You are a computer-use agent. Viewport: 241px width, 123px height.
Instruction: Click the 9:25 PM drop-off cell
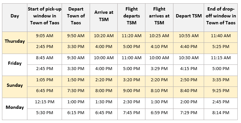pyautogui.click(x=221, y=92)
